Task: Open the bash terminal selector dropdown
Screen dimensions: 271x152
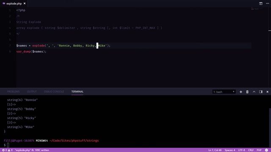Action: coord(224,92)
